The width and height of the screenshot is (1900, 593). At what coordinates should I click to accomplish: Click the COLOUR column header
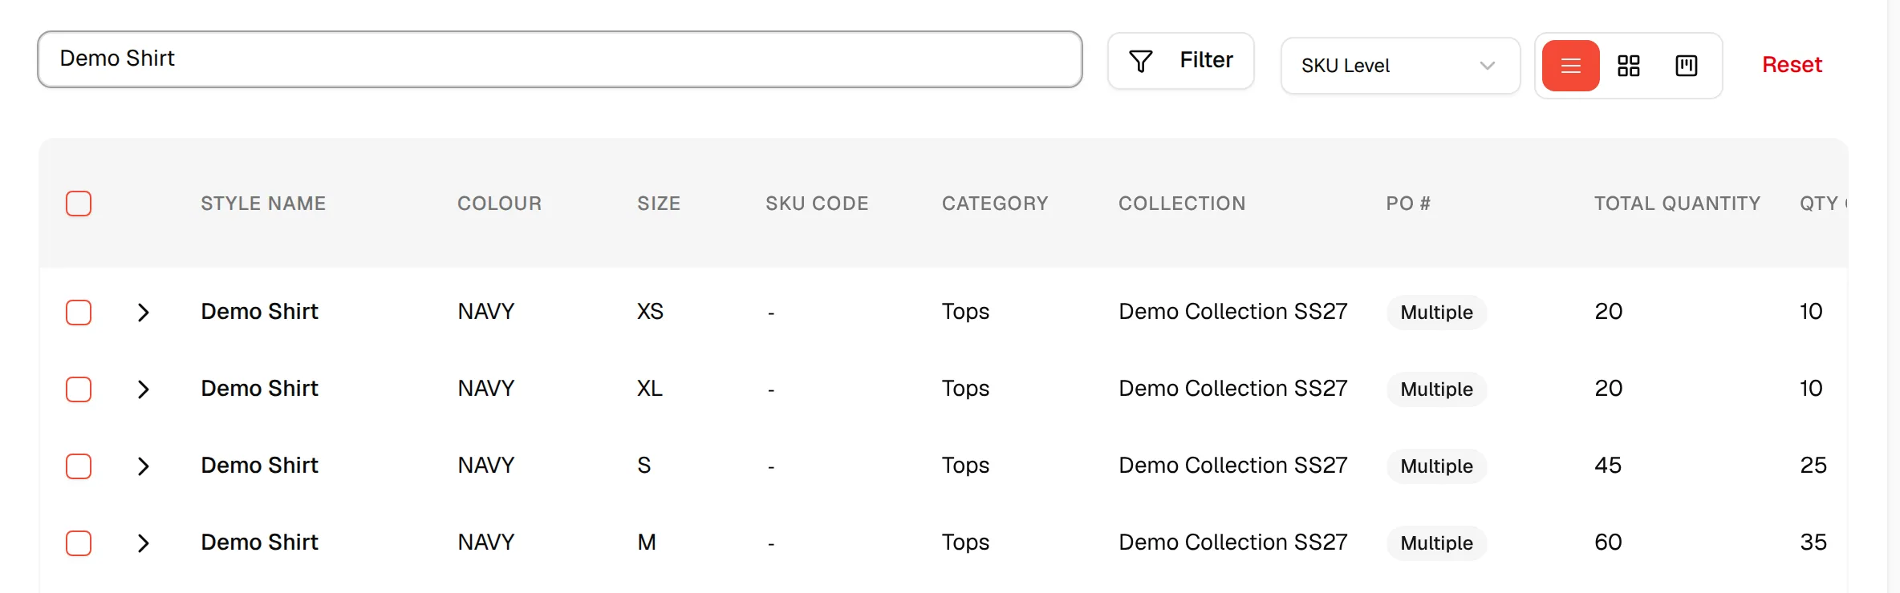pyautogui.click(x=499, y=204)
